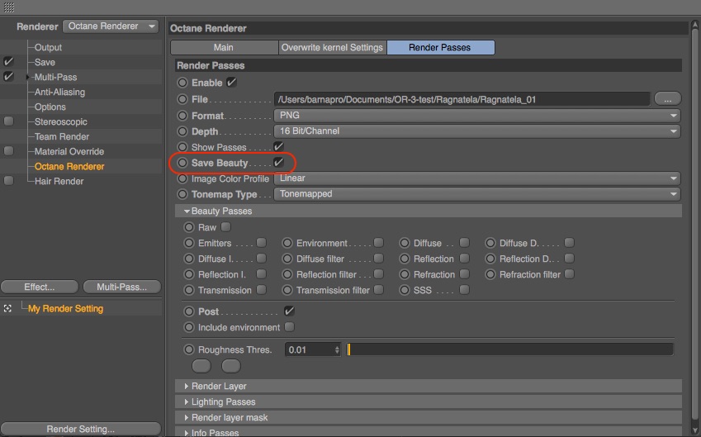Click the animation circle next to Show Passes
This screenshot has height=437, width=701.
pyautogui.click(x=182, y=147)
